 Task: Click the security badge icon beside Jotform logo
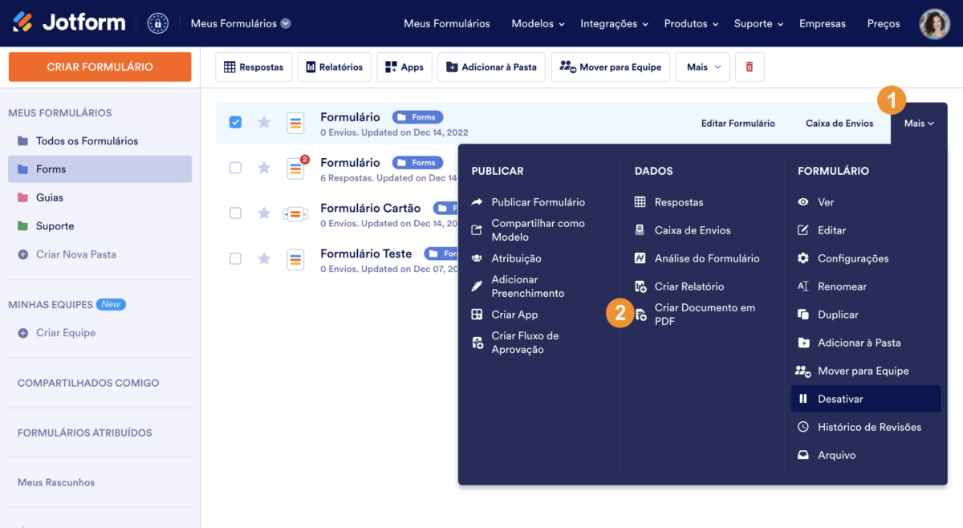pyautogui.click(x=158, y=23)
